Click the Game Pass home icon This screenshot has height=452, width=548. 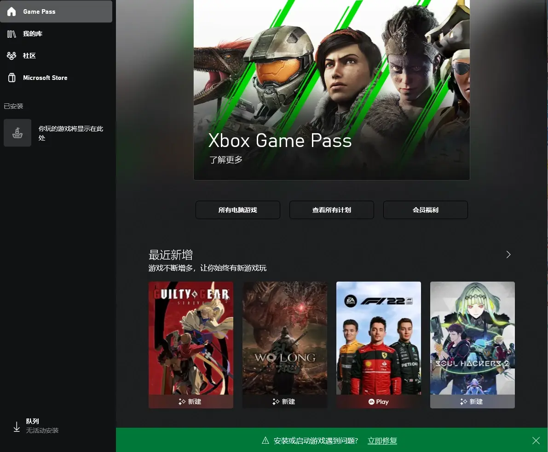click(12, 11)
